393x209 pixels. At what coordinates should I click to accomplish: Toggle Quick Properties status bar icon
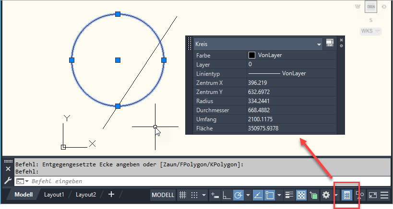tap(347, 195)
